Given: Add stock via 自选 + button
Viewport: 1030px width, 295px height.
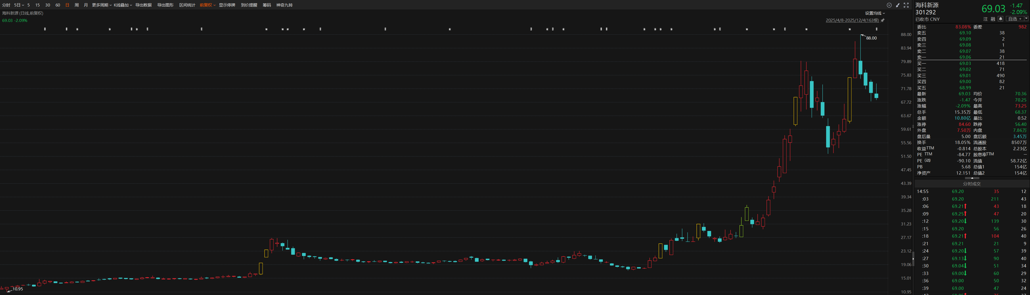Looking at the screenshot, I should click(x=1015, y=19).
